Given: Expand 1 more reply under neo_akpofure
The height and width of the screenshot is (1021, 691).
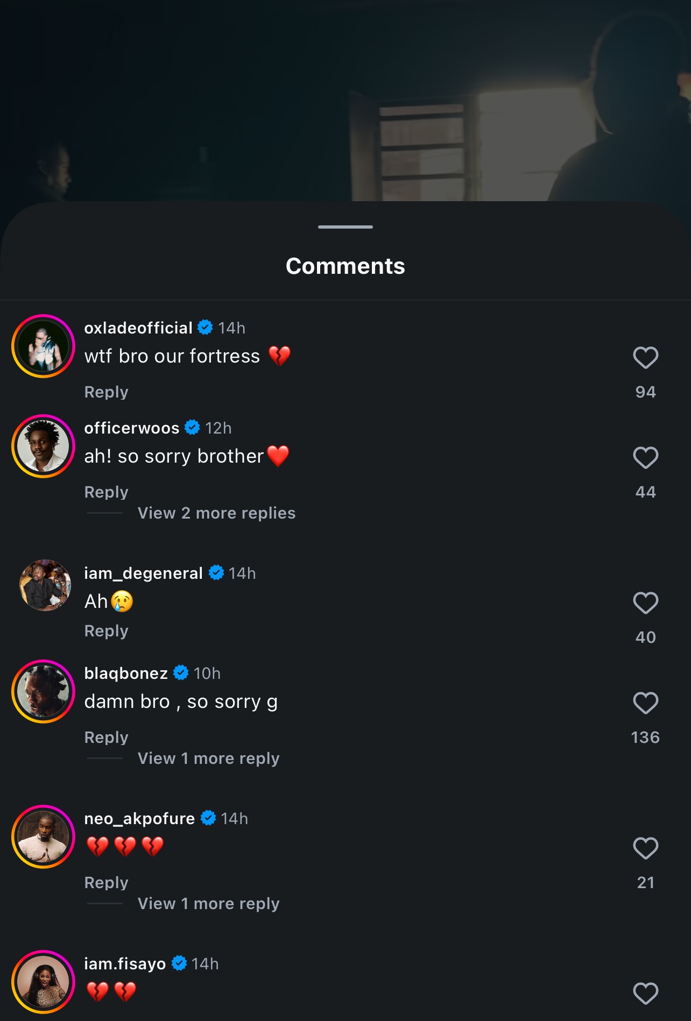Looking at the screenshot, I should point(208,904).
